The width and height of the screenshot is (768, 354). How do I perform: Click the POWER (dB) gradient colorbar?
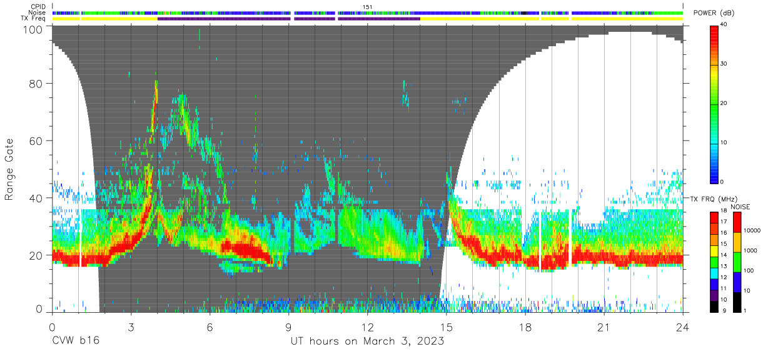click(714, 104)
